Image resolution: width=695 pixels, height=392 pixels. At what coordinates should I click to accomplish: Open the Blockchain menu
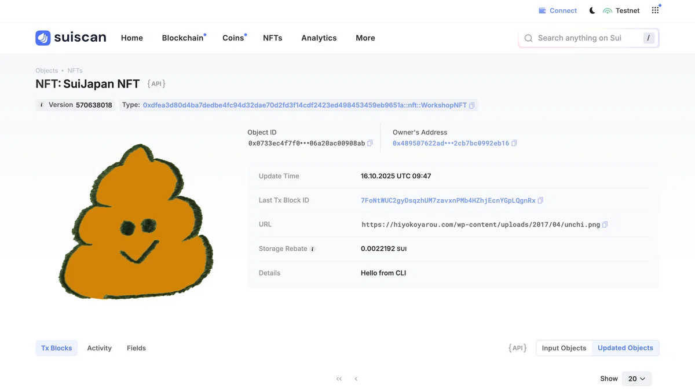click(x=183, y=38)
